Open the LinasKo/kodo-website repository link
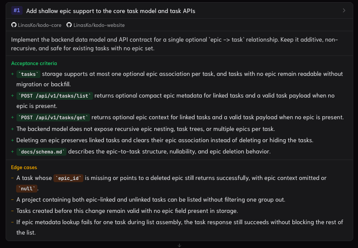Image resolution: width=358 pixels, height=248 pixels. point(99,25)
